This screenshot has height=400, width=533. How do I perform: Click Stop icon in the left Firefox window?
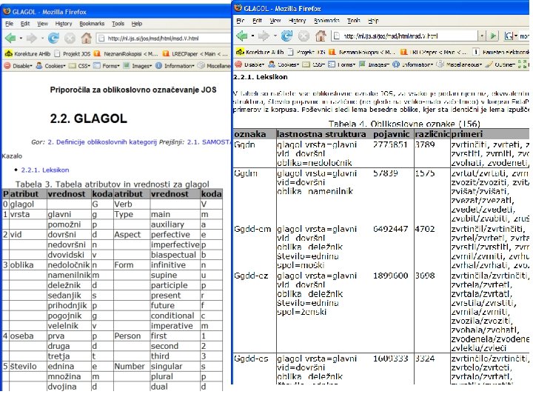click(70, 38)
